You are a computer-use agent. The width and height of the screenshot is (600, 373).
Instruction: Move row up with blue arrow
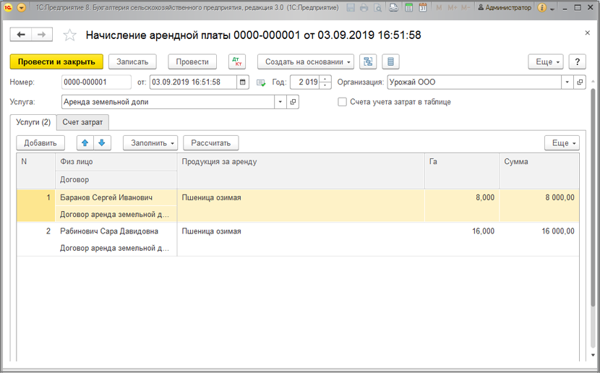[85, 143]
